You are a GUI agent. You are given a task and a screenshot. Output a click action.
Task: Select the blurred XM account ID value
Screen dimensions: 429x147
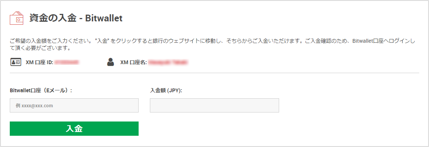coord(66,63)
